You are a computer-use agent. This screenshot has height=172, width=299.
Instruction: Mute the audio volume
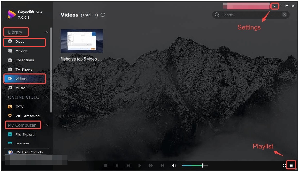coord(174,165)
